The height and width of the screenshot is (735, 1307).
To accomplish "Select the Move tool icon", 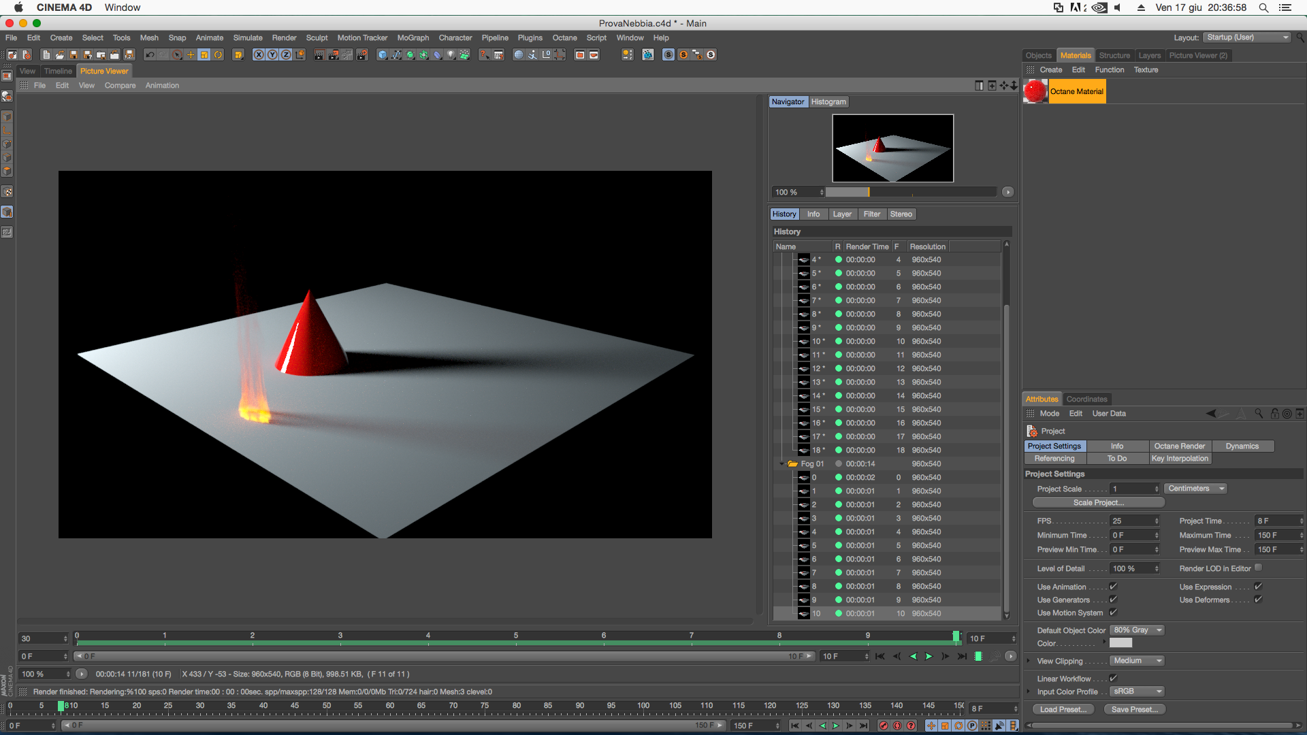I will click(191, 55).
